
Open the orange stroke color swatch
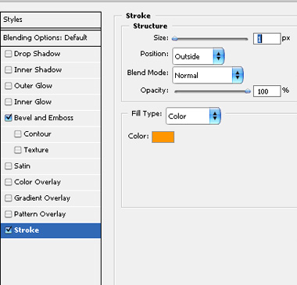point(163,137)
